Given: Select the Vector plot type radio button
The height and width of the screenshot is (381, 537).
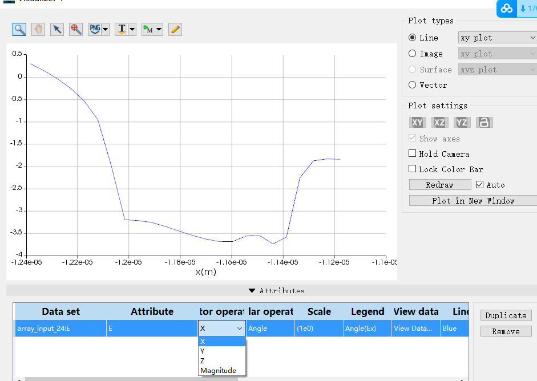Looking at the screenshot, I should pyautogui.click(x=413, y=85).
